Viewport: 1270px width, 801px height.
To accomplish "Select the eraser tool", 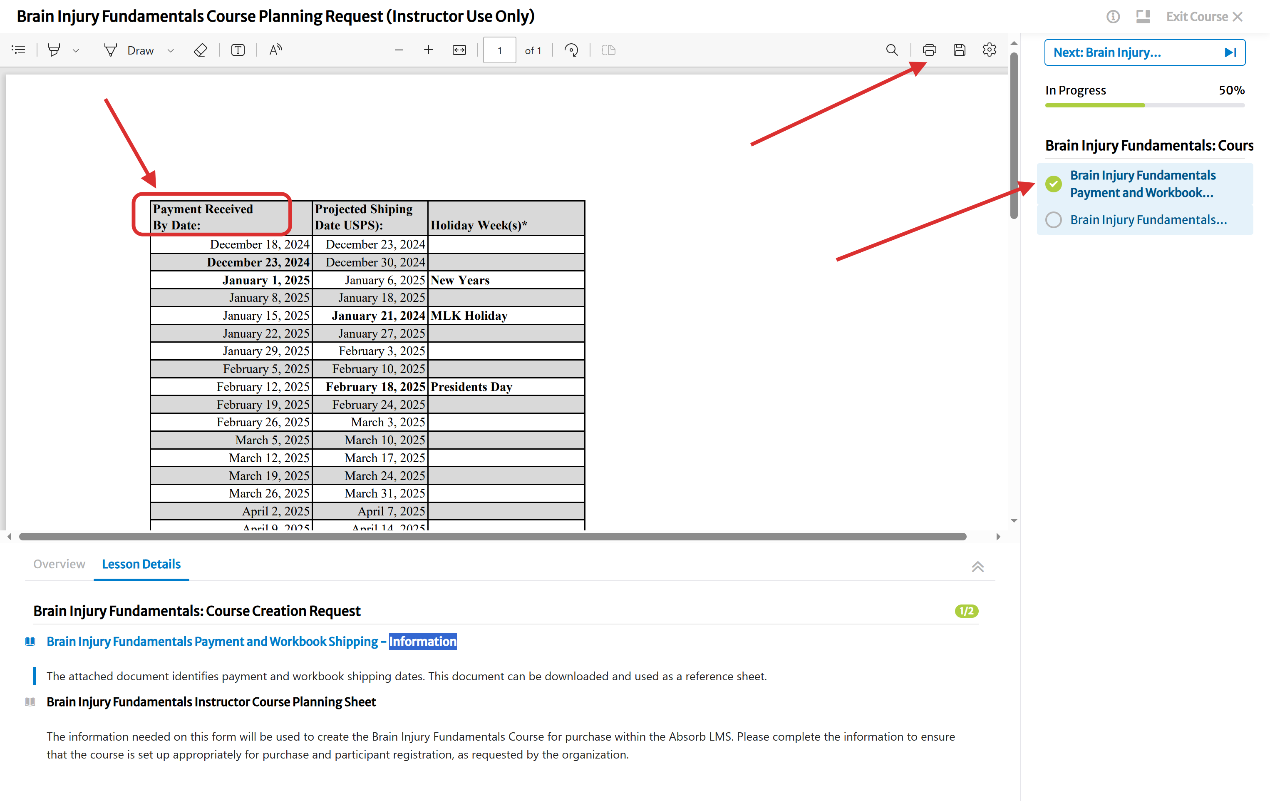I will coord(201,50).
